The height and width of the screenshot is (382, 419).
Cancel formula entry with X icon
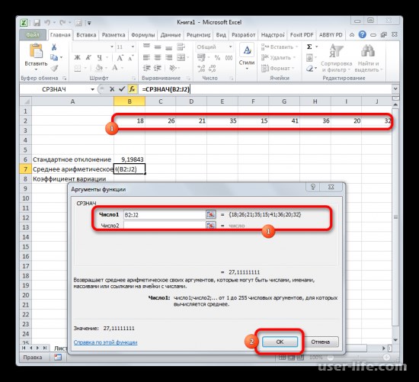pyautogui.click(x=112, y=89)
